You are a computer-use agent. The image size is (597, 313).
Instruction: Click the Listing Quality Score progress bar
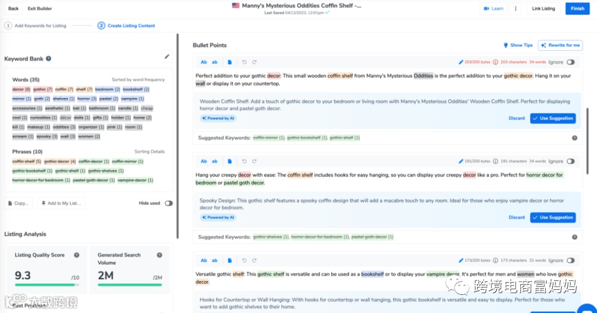tap(47, 284)
